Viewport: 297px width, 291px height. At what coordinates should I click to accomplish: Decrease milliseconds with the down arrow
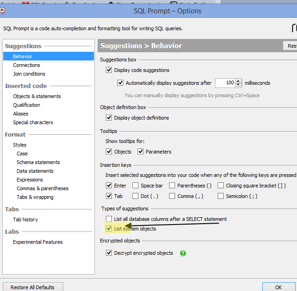(238, 85)
